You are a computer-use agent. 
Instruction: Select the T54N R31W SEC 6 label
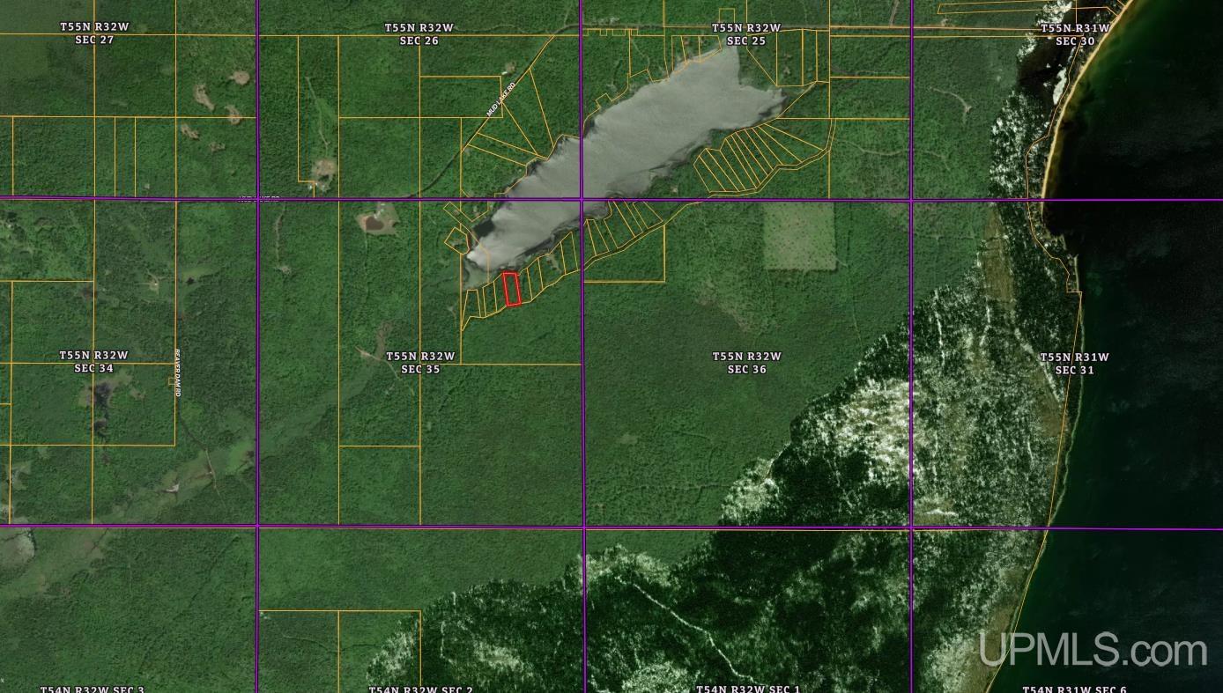pyautogui.click(x=1074, y=689)
